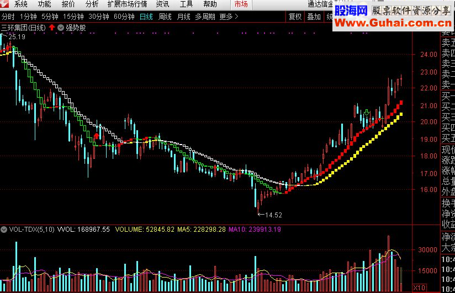455x293 pixels.
Task: Select the 日线 daily period
Action: tap(146, 17)
